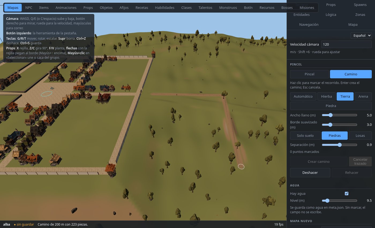Click the Deshacer button
This screenshot has height=228, width=375.
(x=310, y=172)
